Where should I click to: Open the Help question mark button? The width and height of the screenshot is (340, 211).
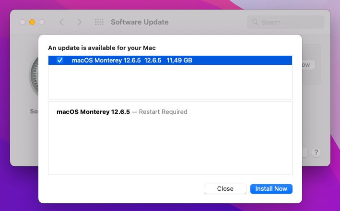316,152
